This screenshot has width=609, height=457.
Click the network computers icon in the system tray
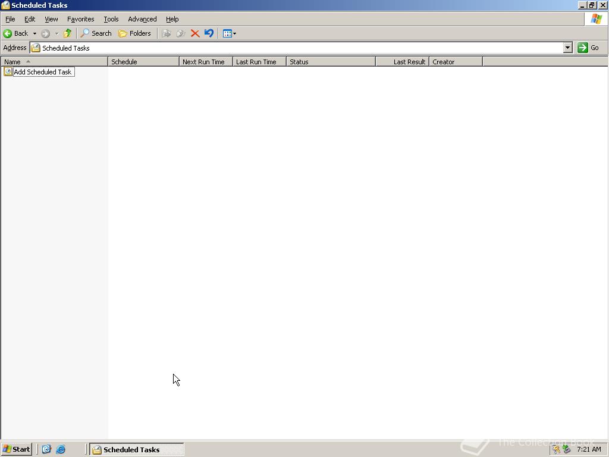click(567, 449)
